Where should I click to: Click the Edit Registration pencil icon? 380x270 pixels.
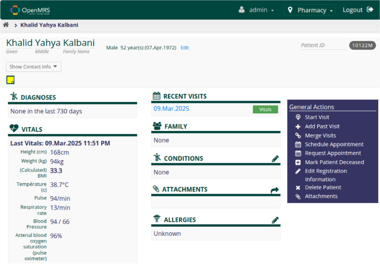[x=298, y=171]
